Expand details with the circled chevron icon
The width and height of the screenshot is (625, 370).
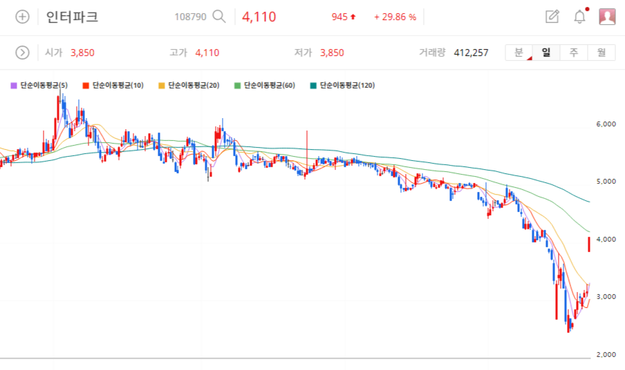click(x=22, y=52)
